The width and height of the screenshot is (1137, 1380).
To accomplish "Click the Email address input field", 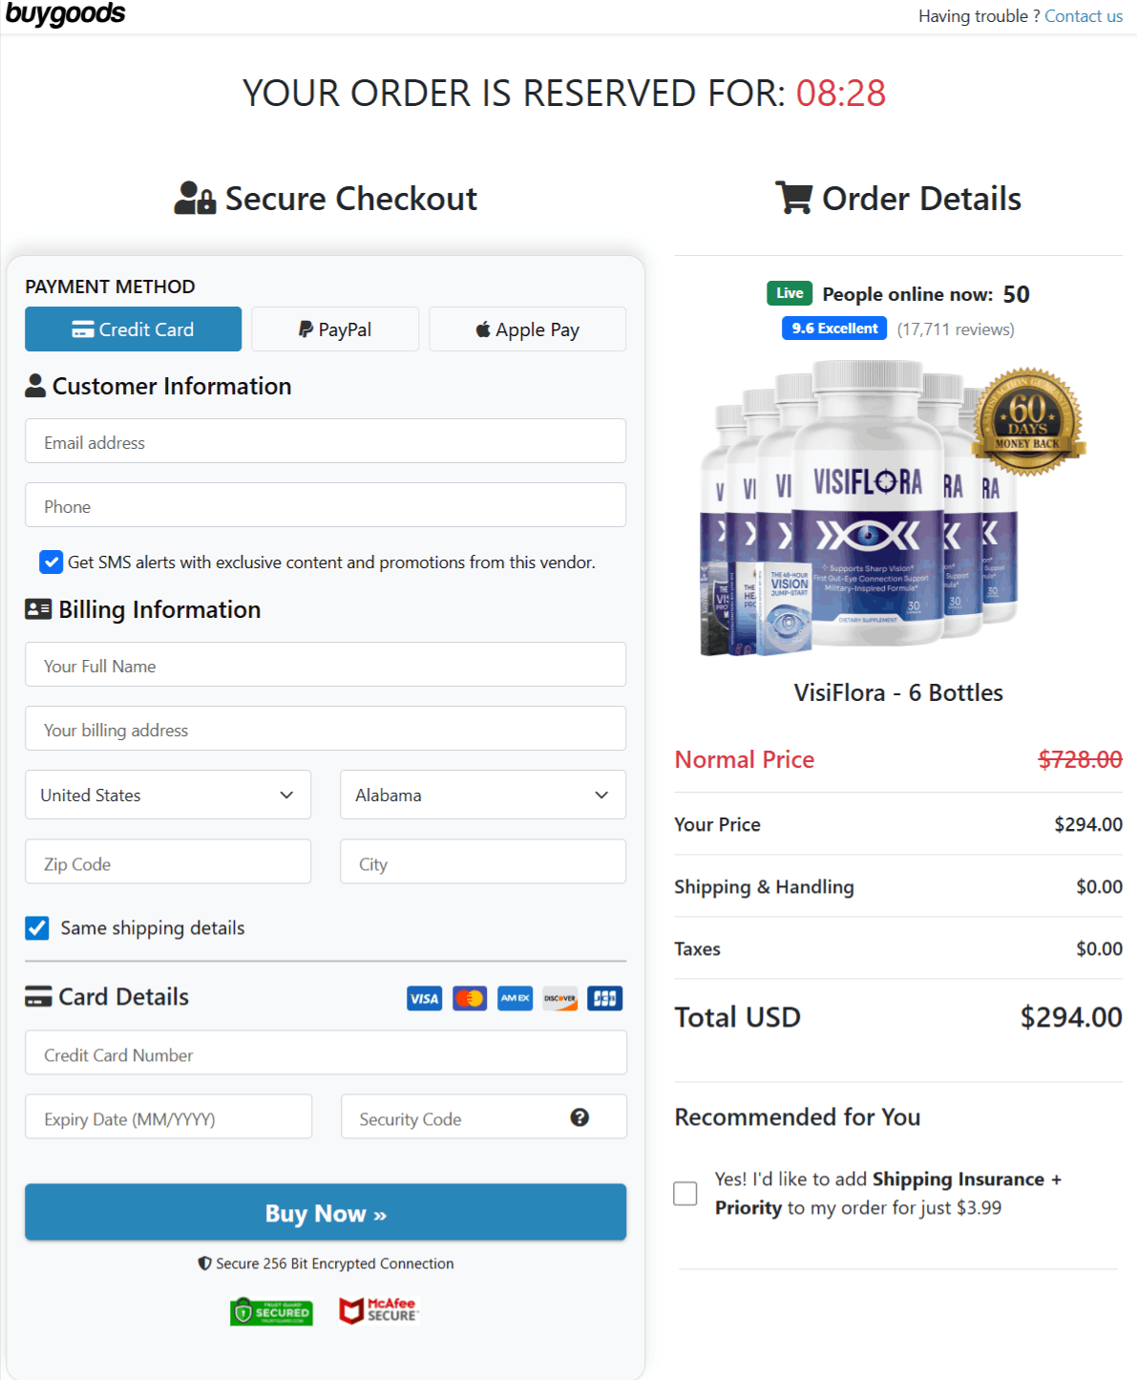I will click(x=325, y=441).
